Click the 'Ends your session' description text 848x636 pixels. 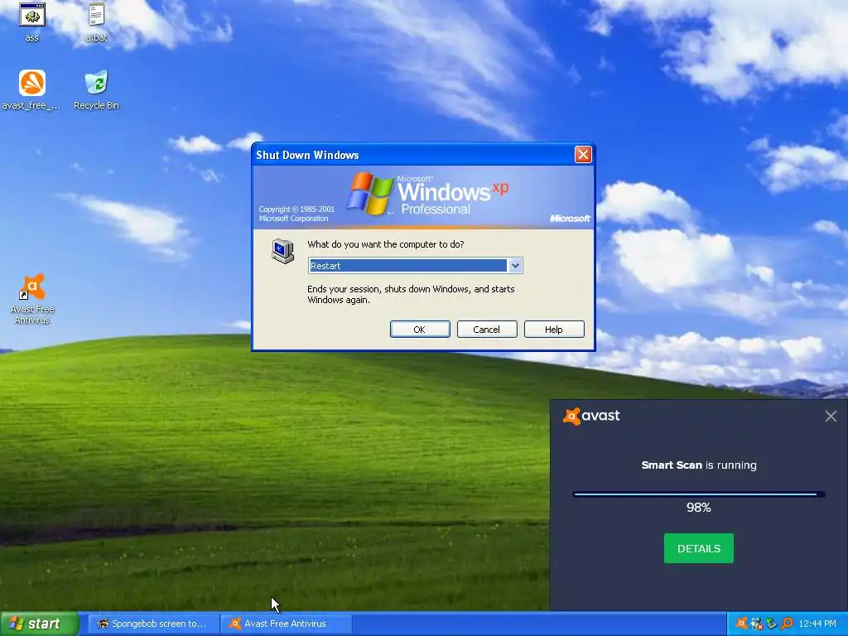coord(411,294)
